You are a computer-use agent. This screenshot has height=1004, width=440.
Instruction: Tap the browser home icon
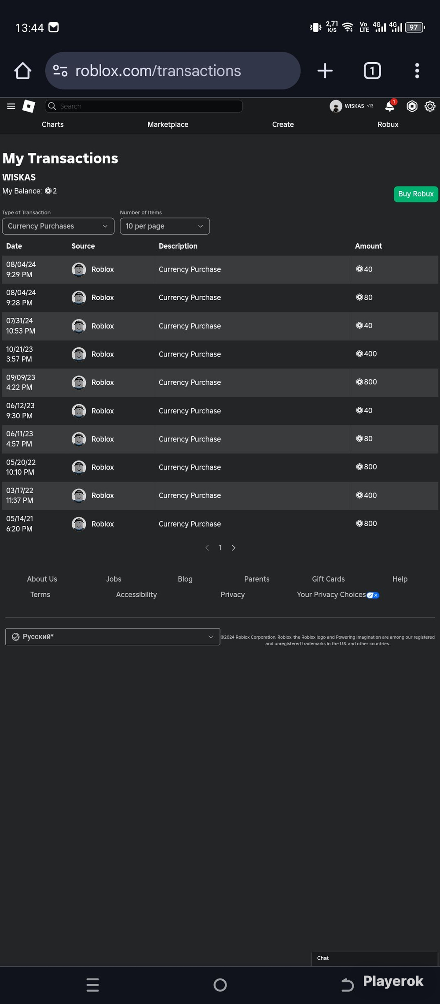coord(22,71)
